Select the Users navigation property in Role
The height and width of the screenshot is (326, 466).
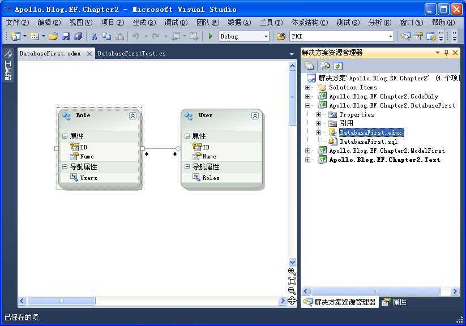pyautogui.click(x=88, y=178)
